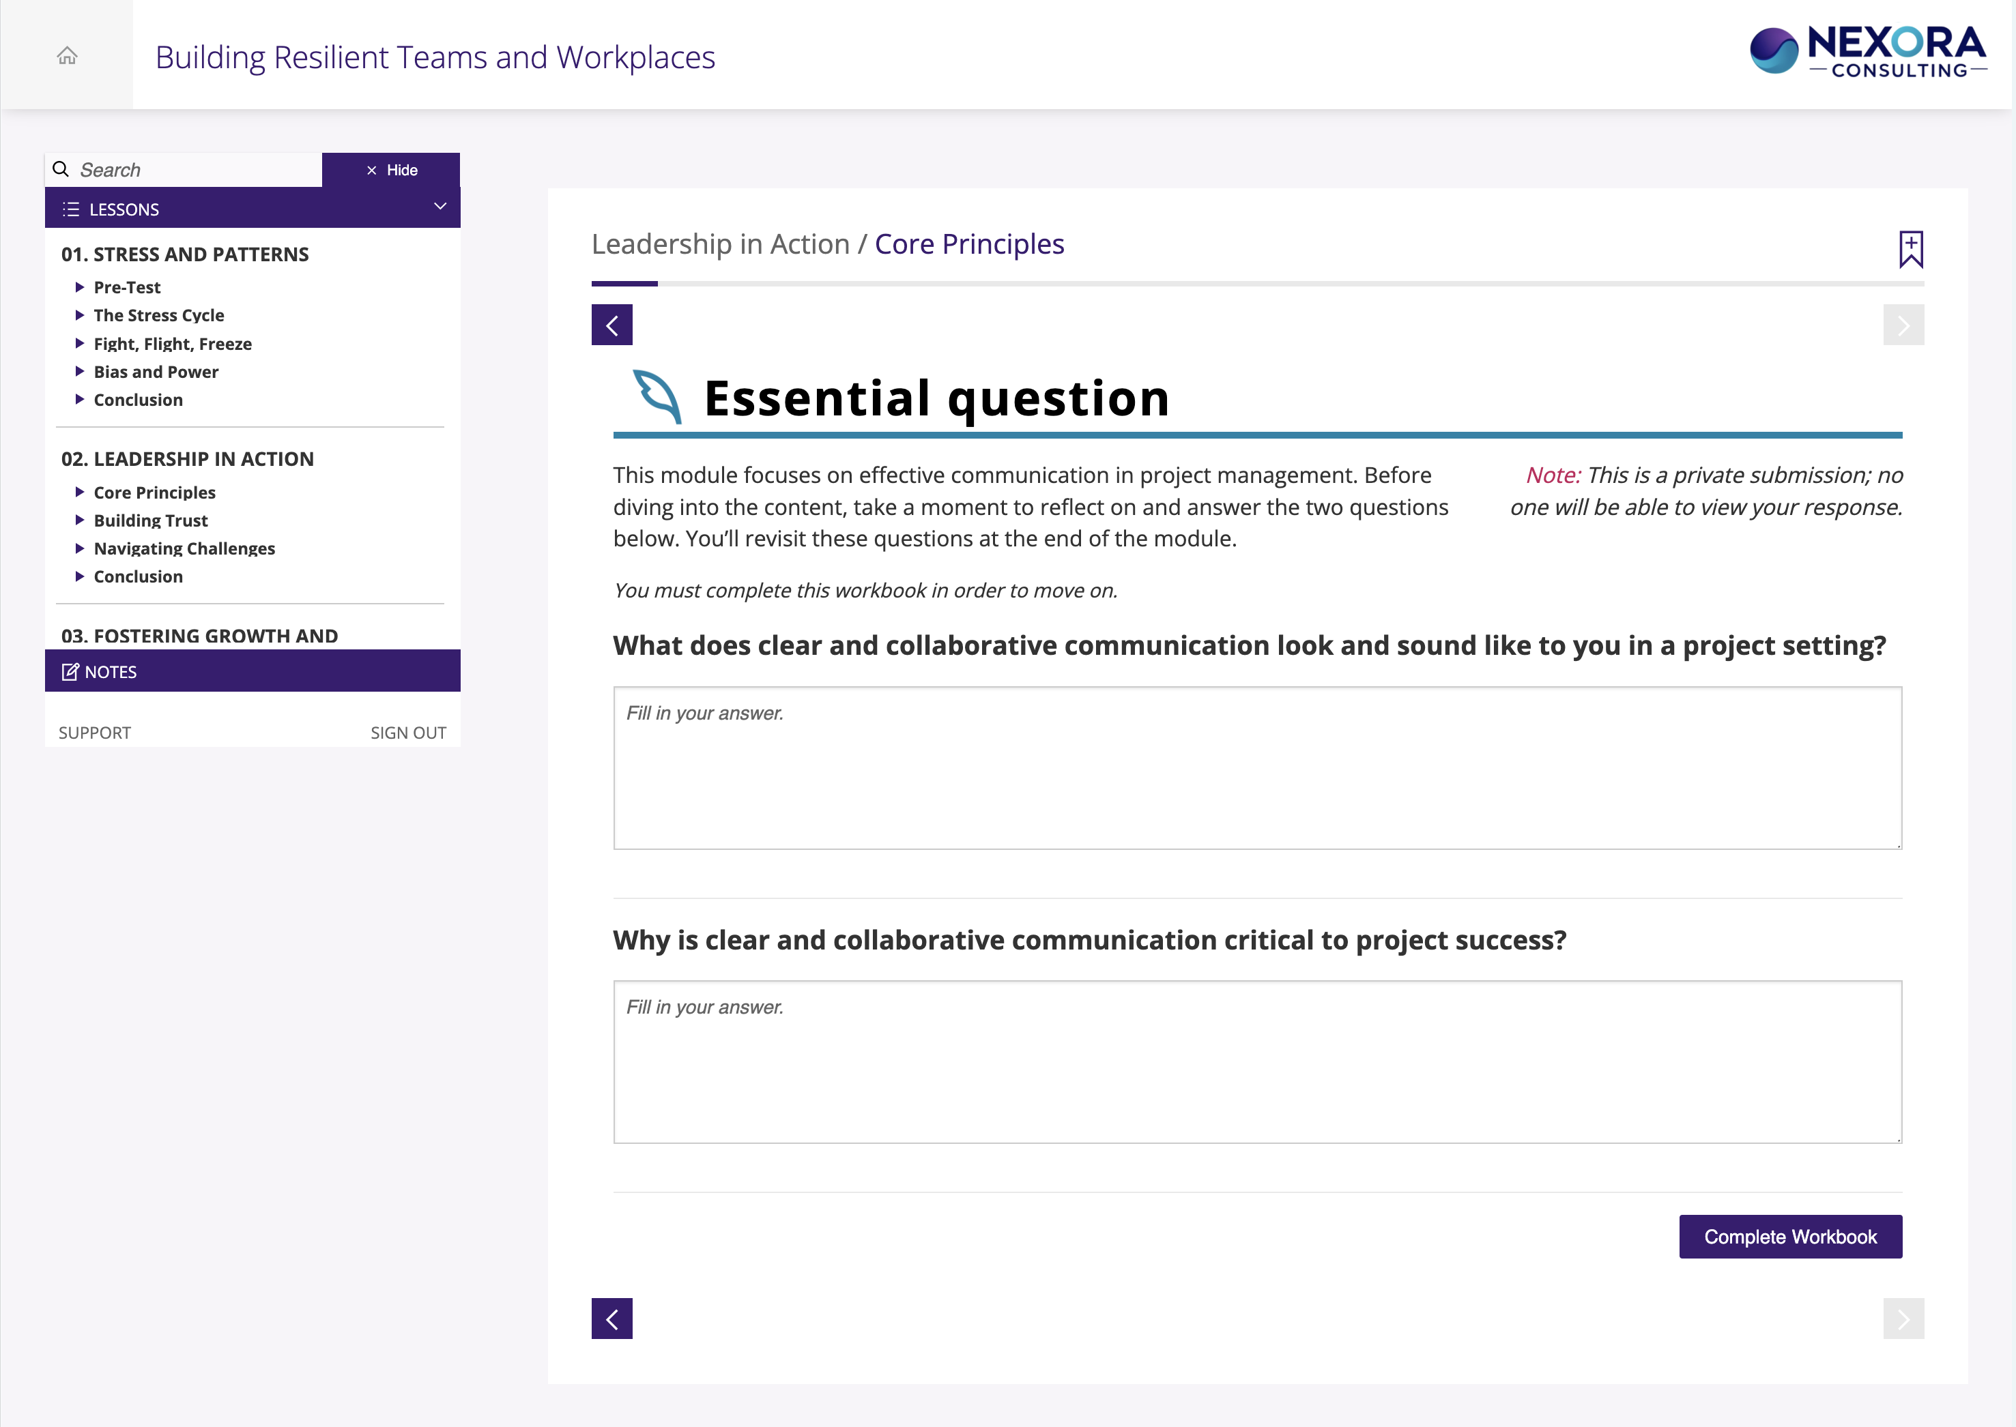Open the Notes panel edit icon
The width and height of the screenshot is (2016, 1427).
70,672
